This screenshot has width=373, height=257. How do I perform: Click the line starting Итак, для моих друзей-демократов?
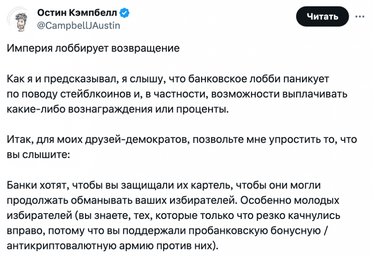coord(182,139)
